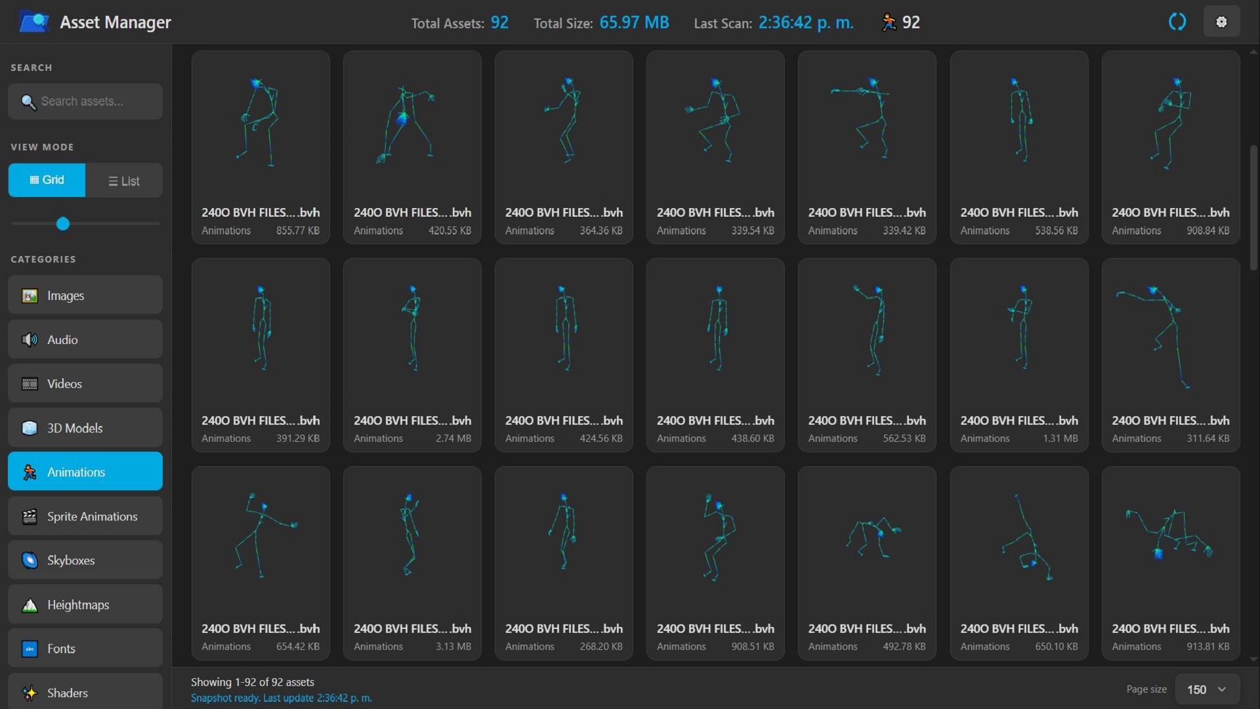Switch view mode to Grid
The width and height of the screenshot is (1260, 709).
[47, 180]
